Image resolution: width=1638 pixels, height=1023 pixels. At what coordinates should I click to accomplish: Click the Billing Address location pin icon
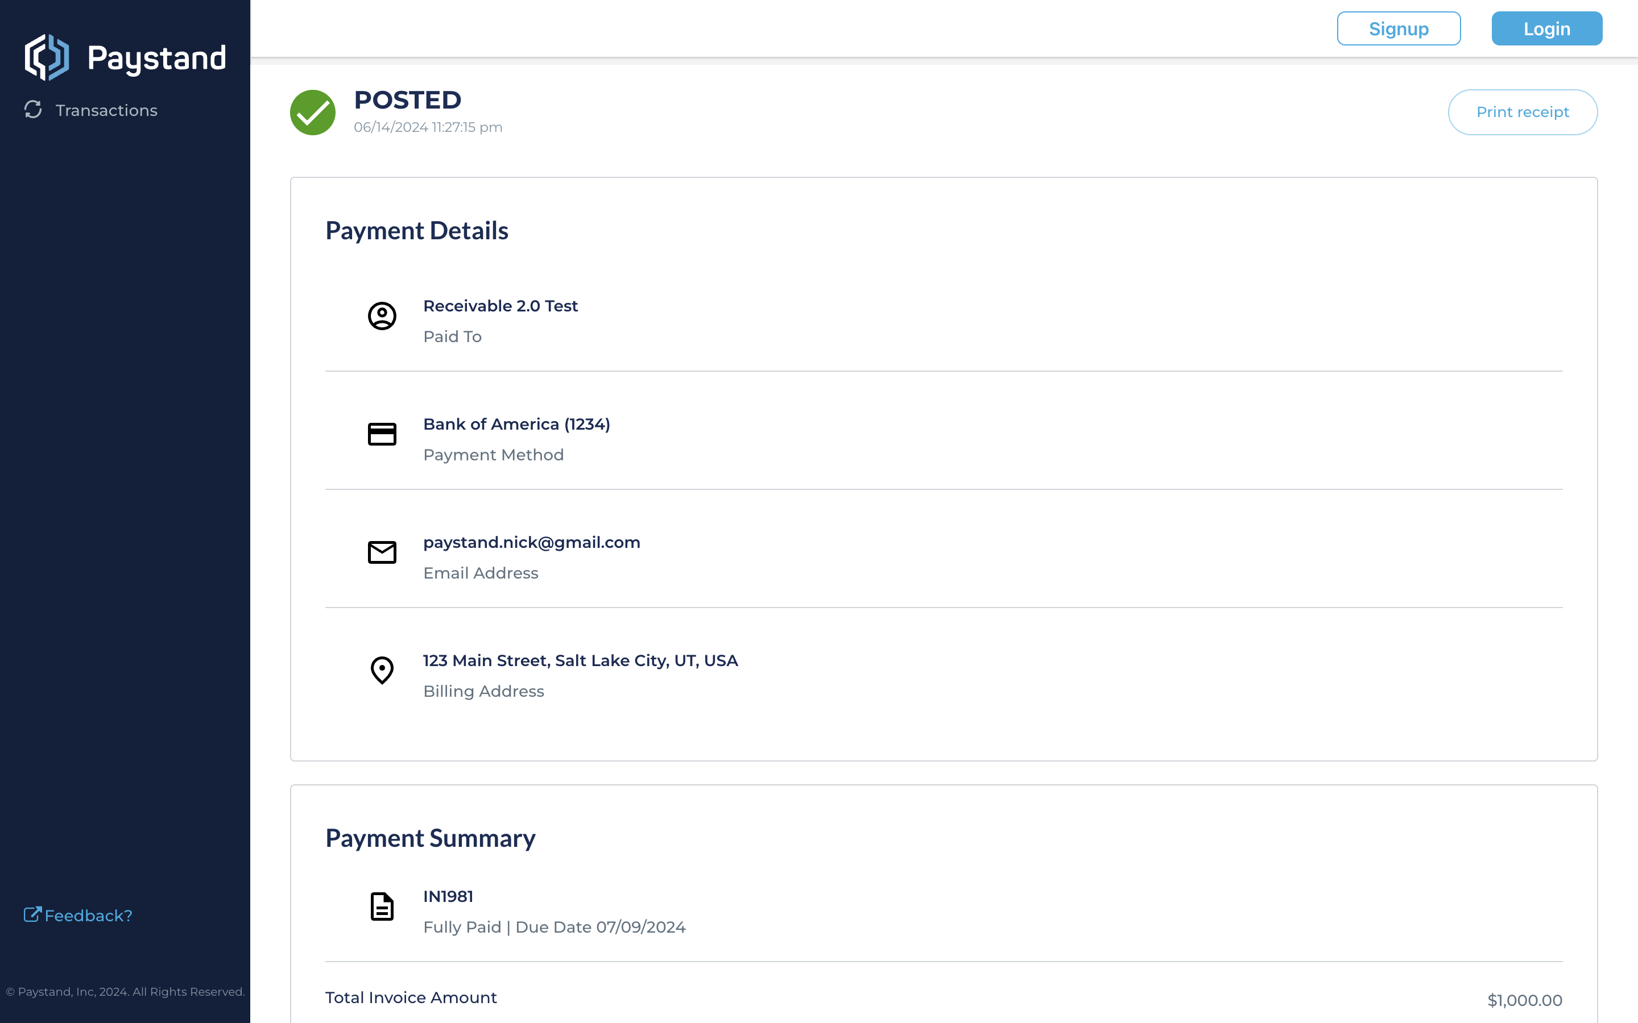click(382, 671)
